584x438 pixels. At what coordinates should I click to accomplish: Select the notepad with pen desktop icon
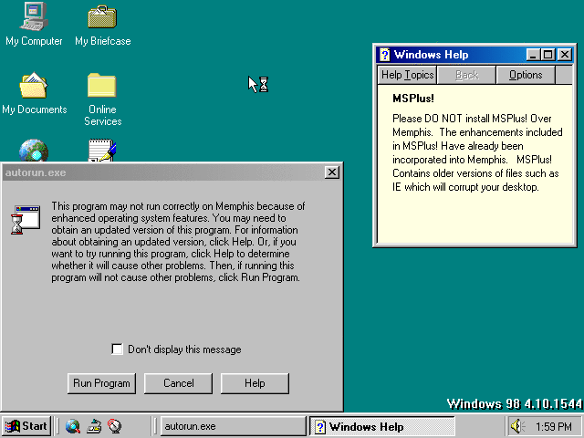pyautogui.click(x=102, y=151)
